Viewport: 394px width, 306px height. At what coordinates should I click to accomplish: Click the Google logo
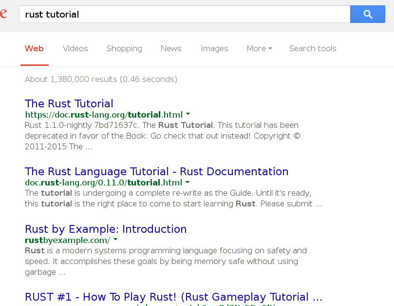coord(4,14)
